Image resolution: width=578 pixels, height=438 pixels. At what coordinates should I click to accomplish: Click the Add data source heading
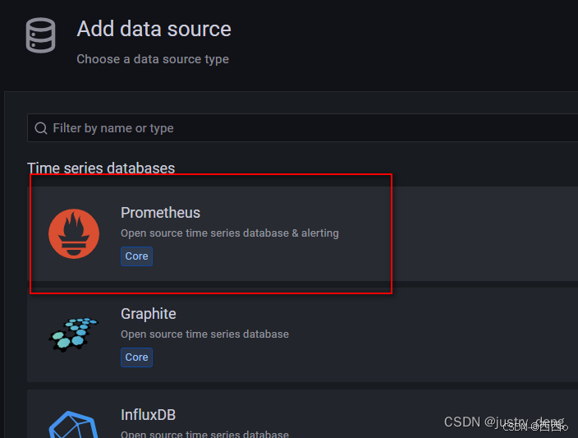click(x=154, y=29)
